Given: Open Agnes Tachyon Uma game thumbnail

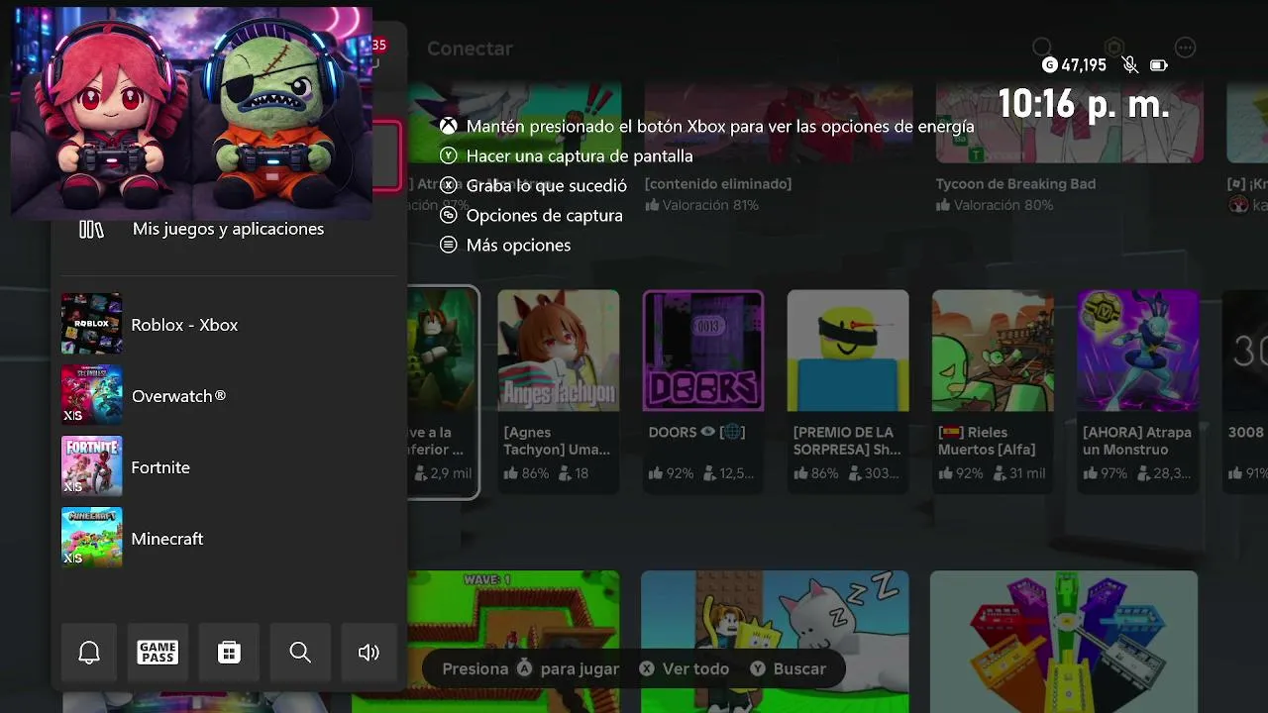Looking at the screenshot, I should (559, 351).
